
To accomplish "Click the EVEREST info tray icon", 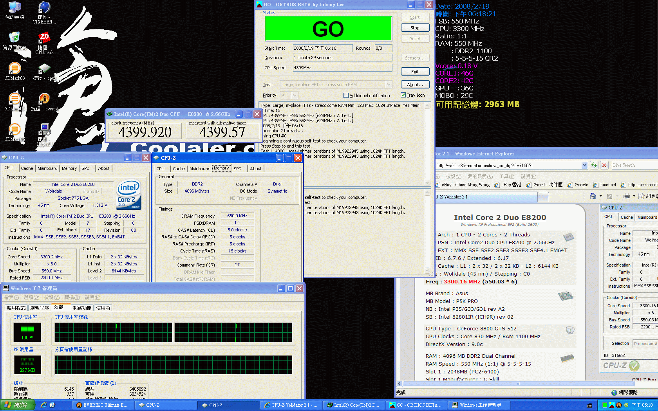I will (618, 405).
